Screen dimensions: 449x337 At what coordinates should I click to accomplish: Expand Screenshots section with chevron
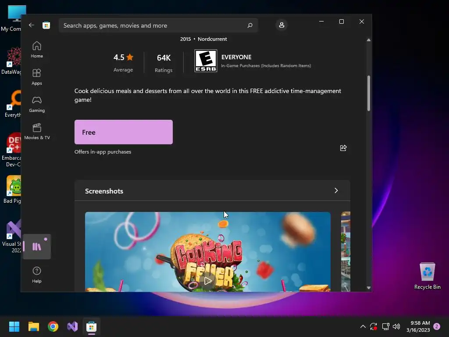[336, 190]
